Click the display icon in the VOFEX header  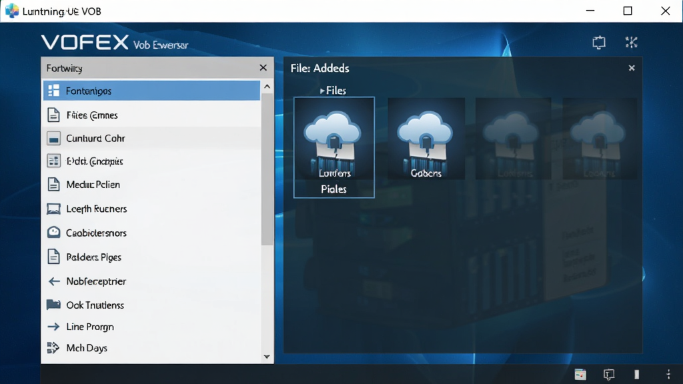[599, 42]
